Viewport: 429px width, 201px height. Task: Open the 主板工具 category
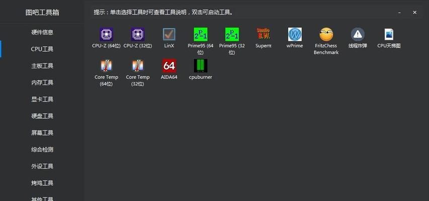pos(42,66)
